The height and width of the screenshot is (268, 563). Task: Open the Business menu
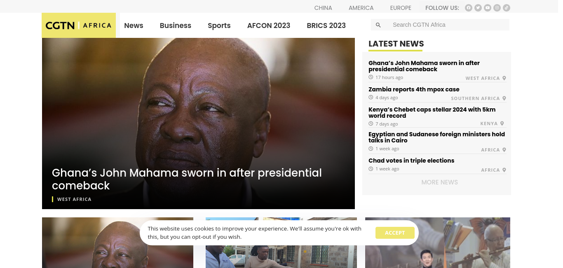[x=176, y=26]
